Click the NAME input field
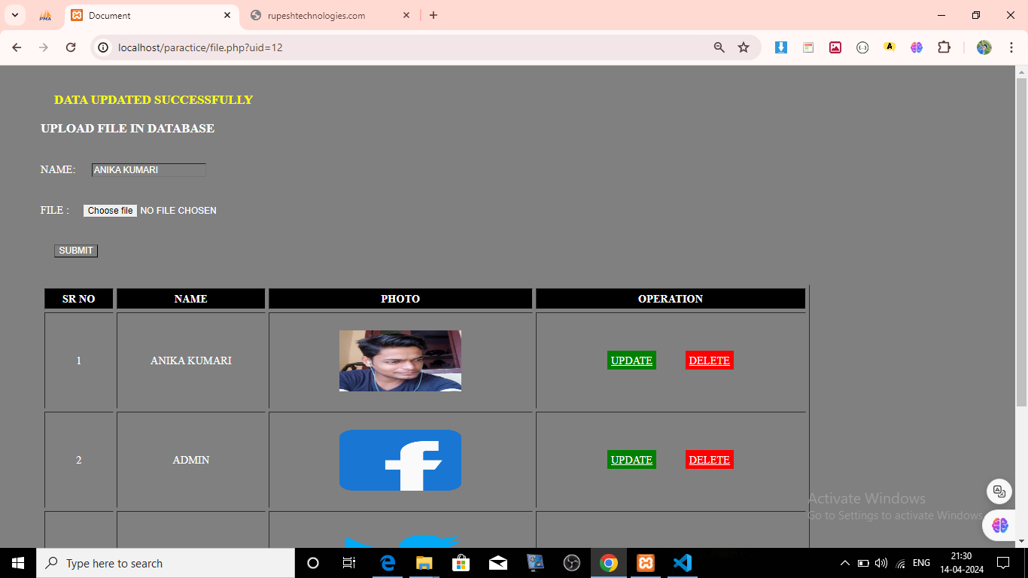Screen dimensions: 1028x578 tap(149, 170)
